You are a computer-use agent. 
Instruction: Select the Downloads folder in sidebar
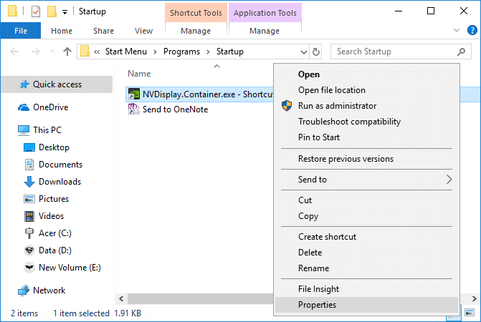click(x=59, y=182)
